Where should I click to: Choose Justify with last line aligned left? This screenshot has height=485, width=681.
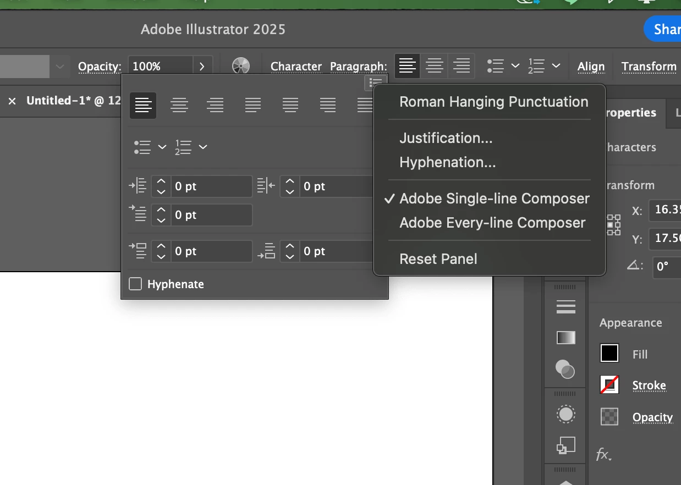[253, 105]
